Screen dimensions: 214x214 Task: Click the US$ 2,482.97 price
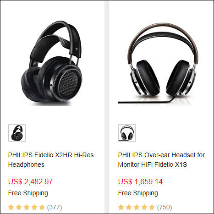click(30, 181)
